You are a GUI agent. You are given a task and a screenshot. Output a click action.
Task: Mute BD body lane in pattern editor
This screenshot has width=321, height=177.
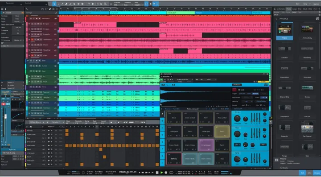point(49,130)
